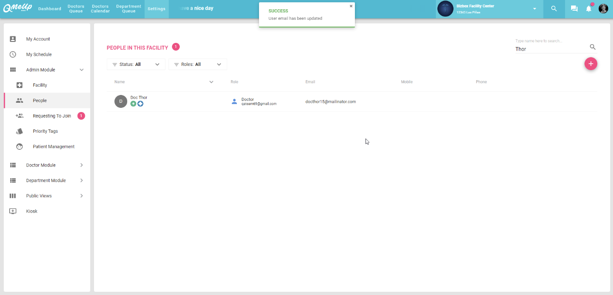613x295 pixels.
Task: Collapse the Admin Module section
Action: (82, 70)
